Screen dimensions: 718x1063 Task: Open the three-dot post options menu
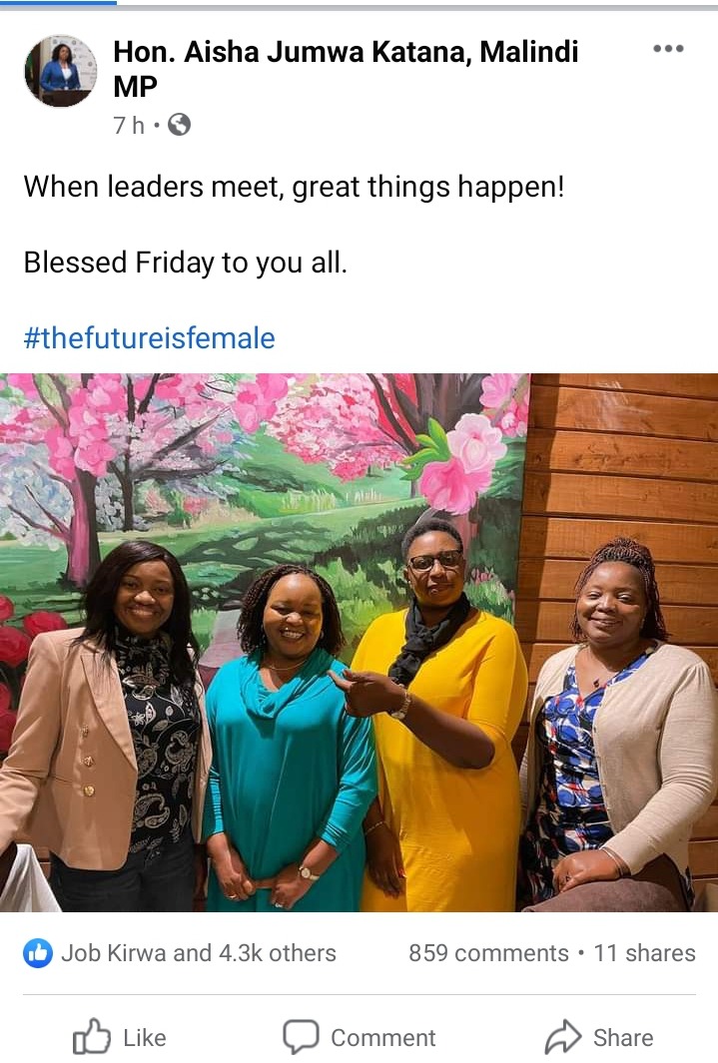coord(668,49)
